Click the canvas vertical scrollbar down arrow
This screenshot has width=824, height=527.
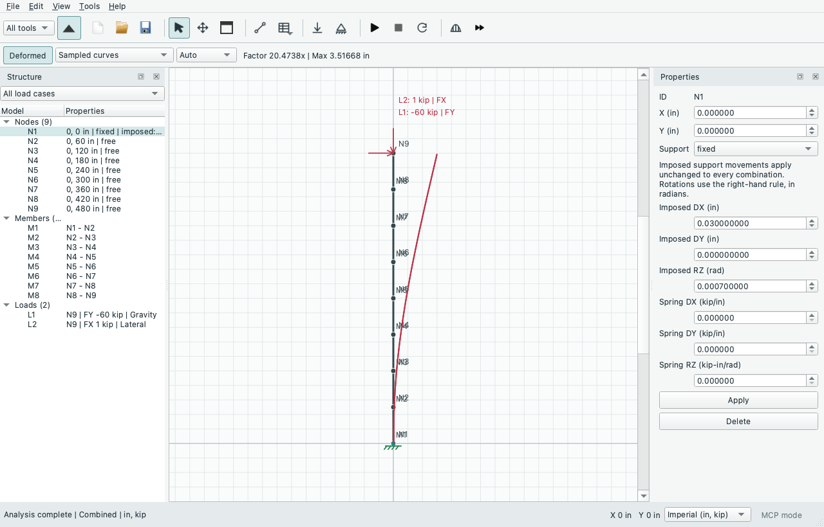[643, 496]
